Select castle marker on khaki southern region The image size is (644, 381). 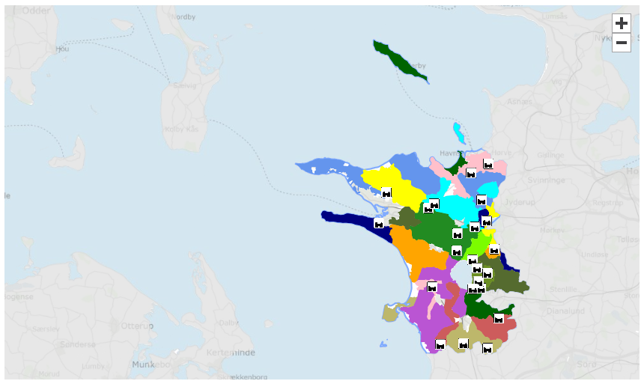[x=464, y=344]
